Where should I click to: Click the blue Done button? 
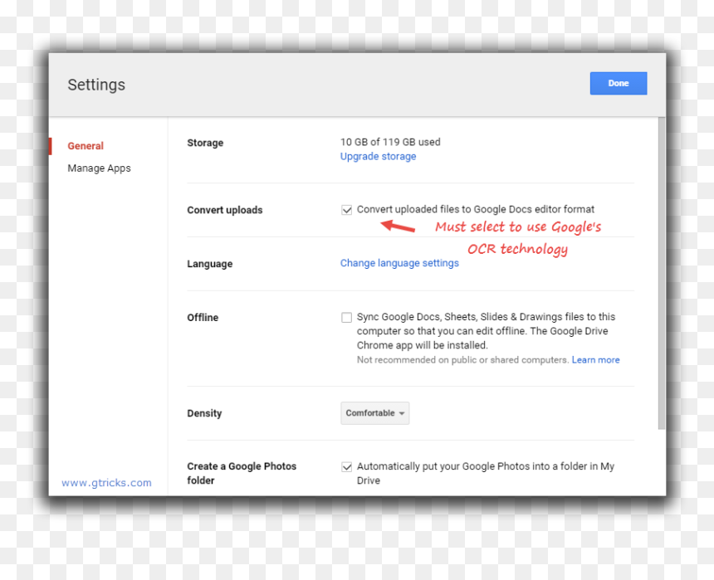pos(618,83)
